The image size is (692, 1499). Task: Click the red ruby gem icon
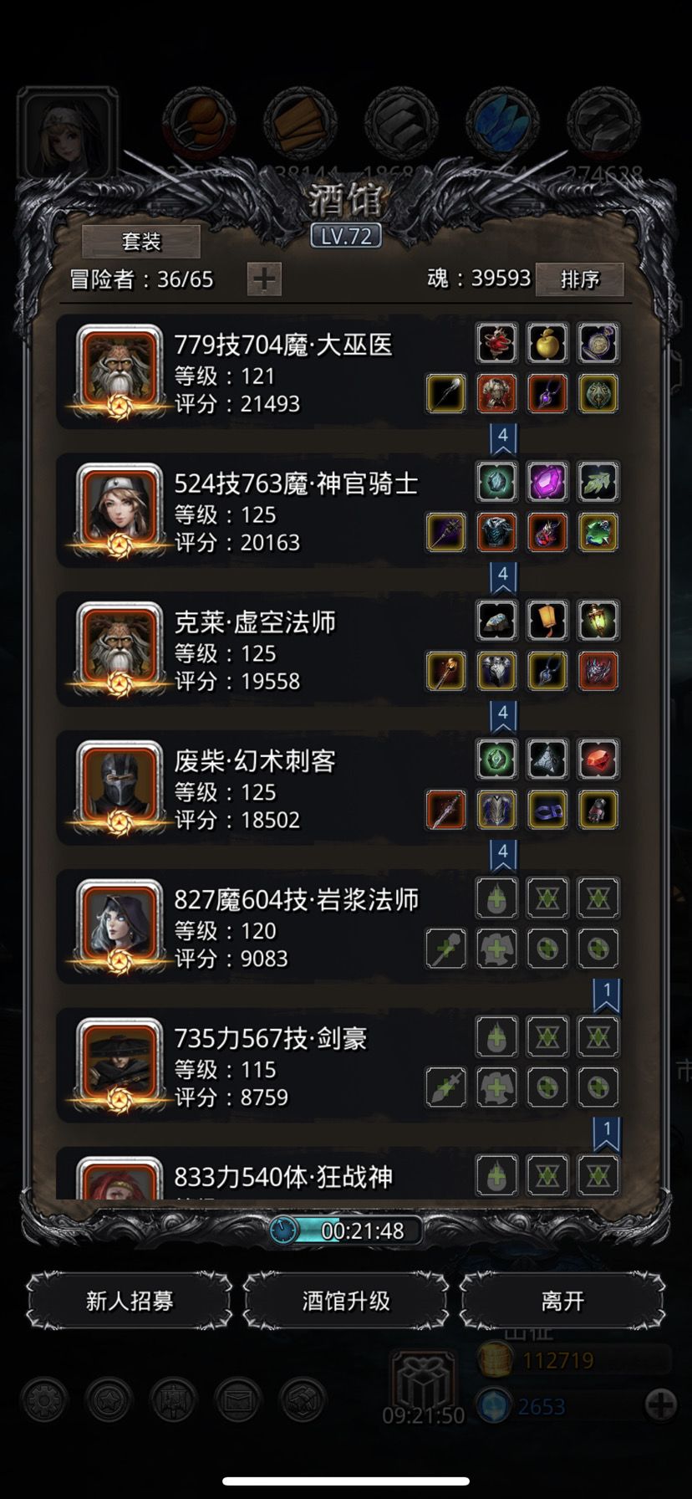click(x=598, y=760)
